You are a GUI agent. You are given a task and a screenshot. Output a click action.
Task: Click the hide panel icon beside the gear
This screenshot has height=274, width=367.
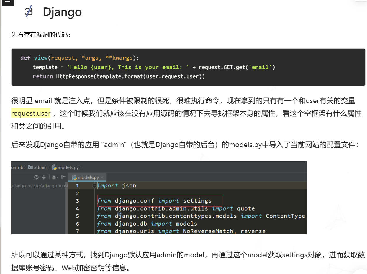[x=63, y=177]
